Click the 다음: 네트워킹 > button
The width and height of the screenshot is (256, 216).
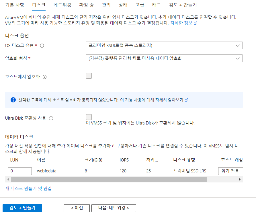pyautogui.click(x=114, y=208)
